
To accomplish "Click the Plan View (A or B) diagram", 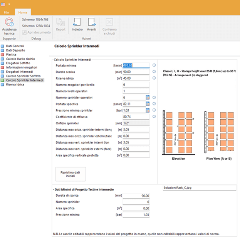I will pos(219,132).
